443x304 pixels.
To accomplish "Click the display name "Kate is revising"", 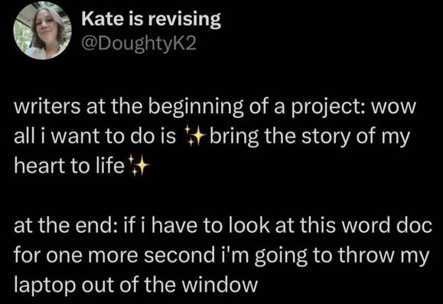I will click(151, 19).
